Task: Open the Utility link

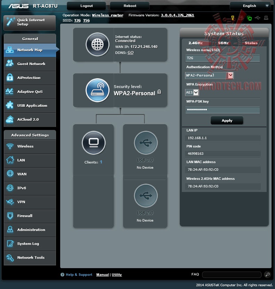Action: pos(117,275)
